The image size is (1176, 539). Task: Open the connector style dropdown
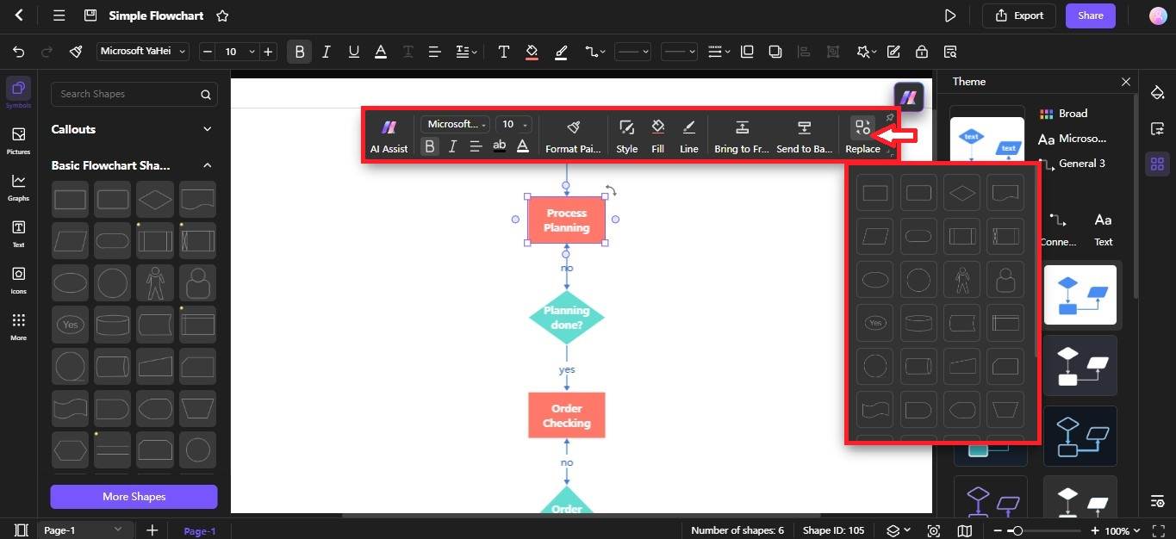point(595,52)
